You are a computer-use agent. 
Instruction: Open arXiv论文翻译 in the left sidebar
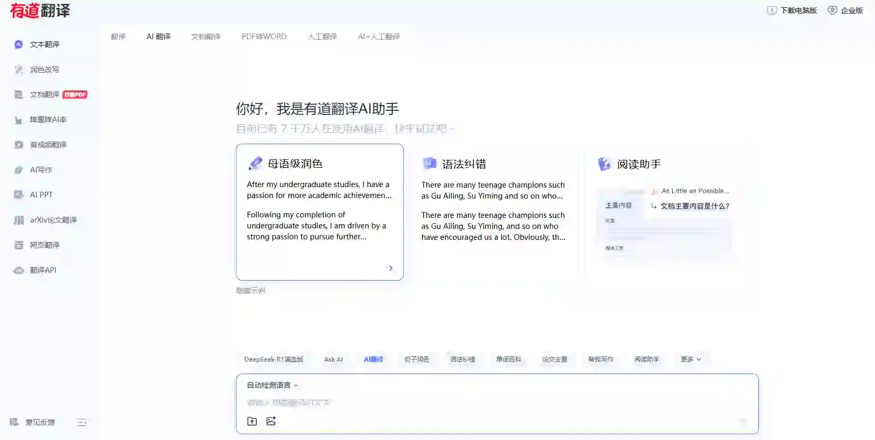click(x=53, y=220)
